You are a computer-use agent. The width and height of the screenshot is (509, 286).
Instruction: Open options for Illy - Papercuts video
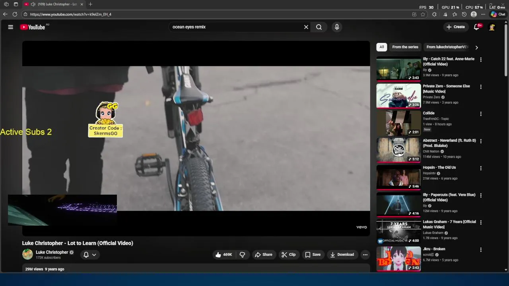coord(481,195)
